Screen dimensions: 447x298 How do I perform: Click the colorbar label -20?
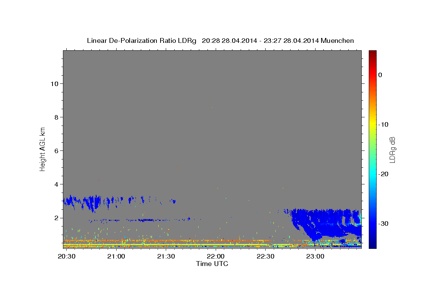tap(384, 174)
